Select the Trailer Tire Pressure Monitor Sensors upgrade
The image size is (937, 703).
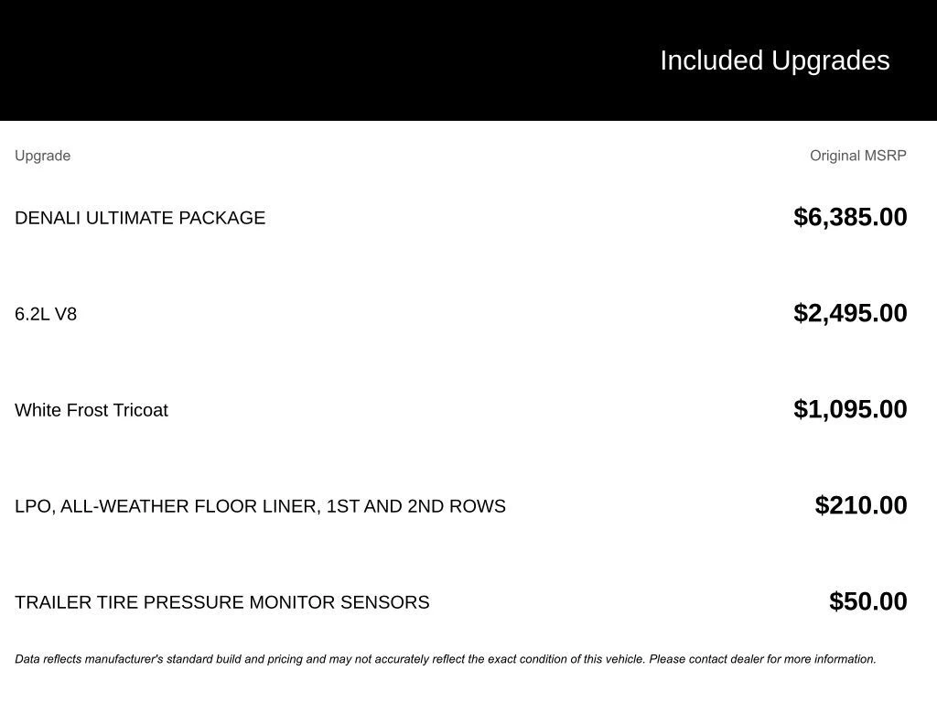tap(221, 602)
